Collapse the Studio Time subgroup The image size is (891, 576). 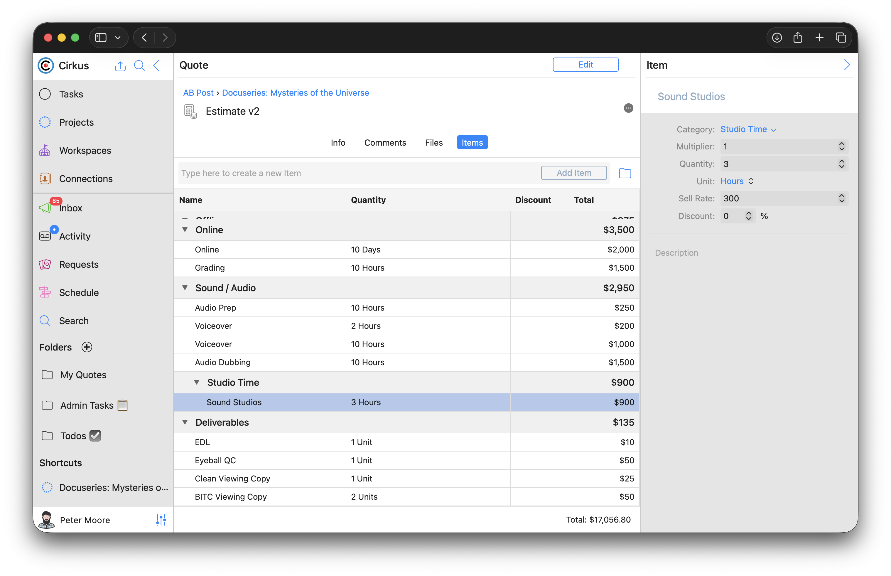point(197,382)
